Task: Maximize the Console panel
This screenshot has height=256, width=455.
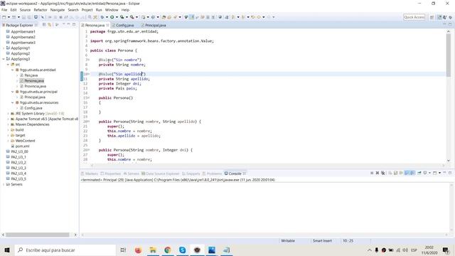Action: [x=450, y=173]
